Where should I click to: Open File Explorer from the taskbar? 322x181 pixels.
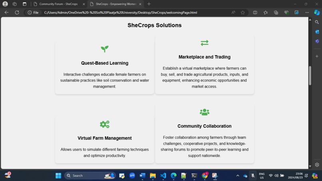coord(153,175)
